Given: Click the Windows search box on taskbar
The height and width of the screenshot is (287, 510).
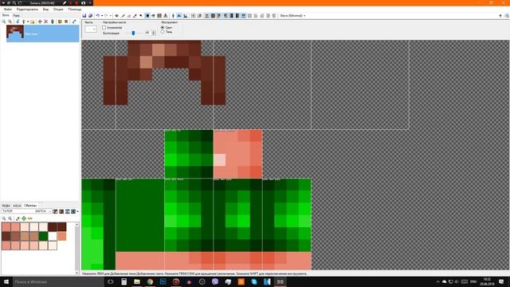Looking at the screenshot, I should tap(58, 281).
